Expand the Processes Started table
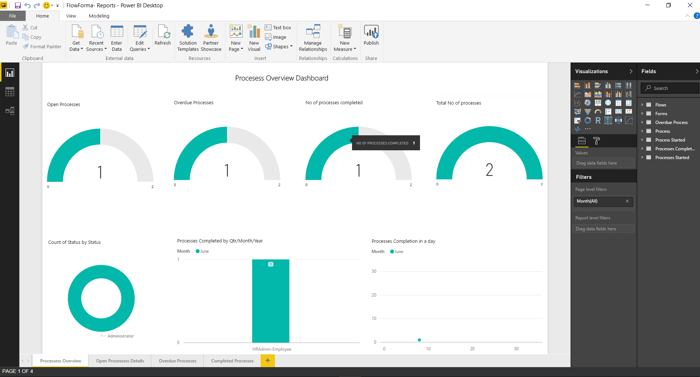The height and width of the screenshot is (377, 700). point(642,158)
